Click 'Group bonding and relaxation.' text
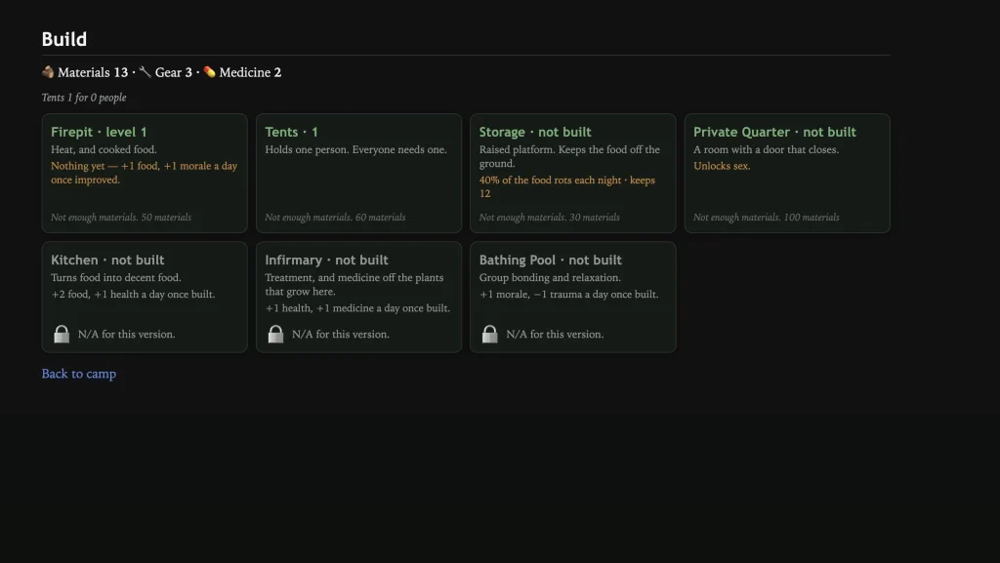Image resolution: width=1000 pixels, height=563 pixels. click(x=551, y=278)
